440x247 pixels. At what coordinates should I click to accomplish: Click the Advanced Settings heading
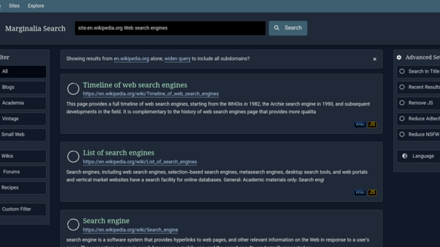pos(423,58)
